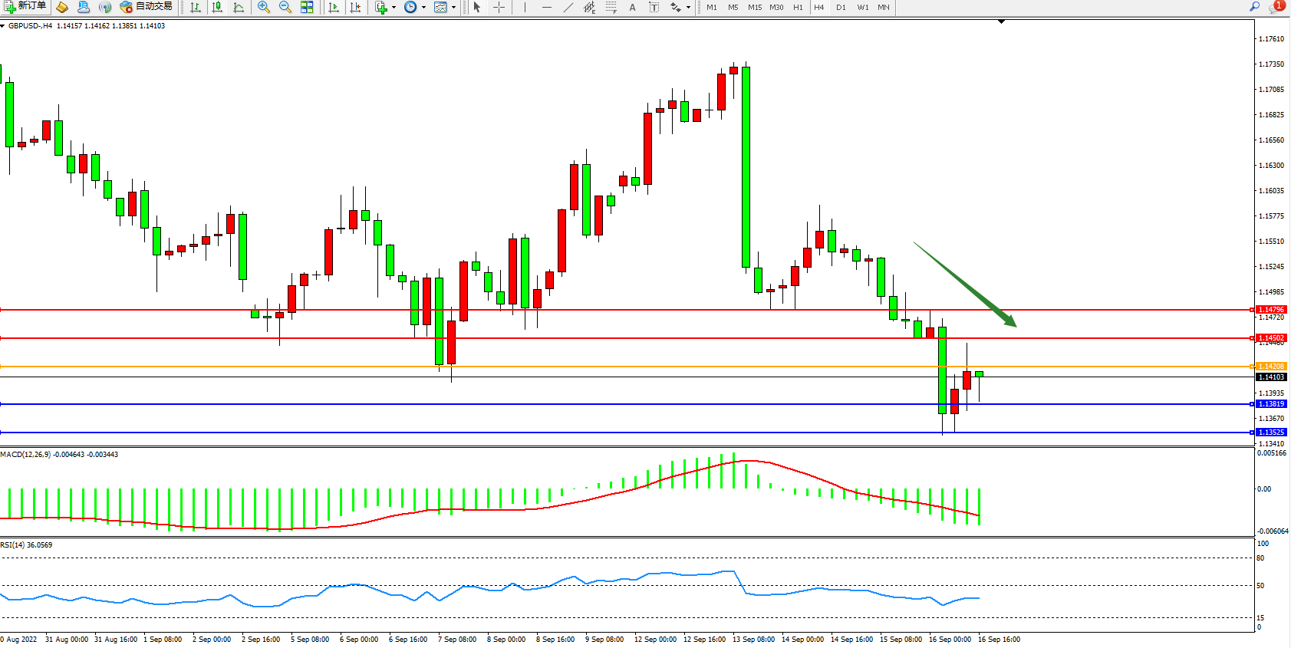Select the line chart icon
The image size is (1291, 648).
[239, 7]
